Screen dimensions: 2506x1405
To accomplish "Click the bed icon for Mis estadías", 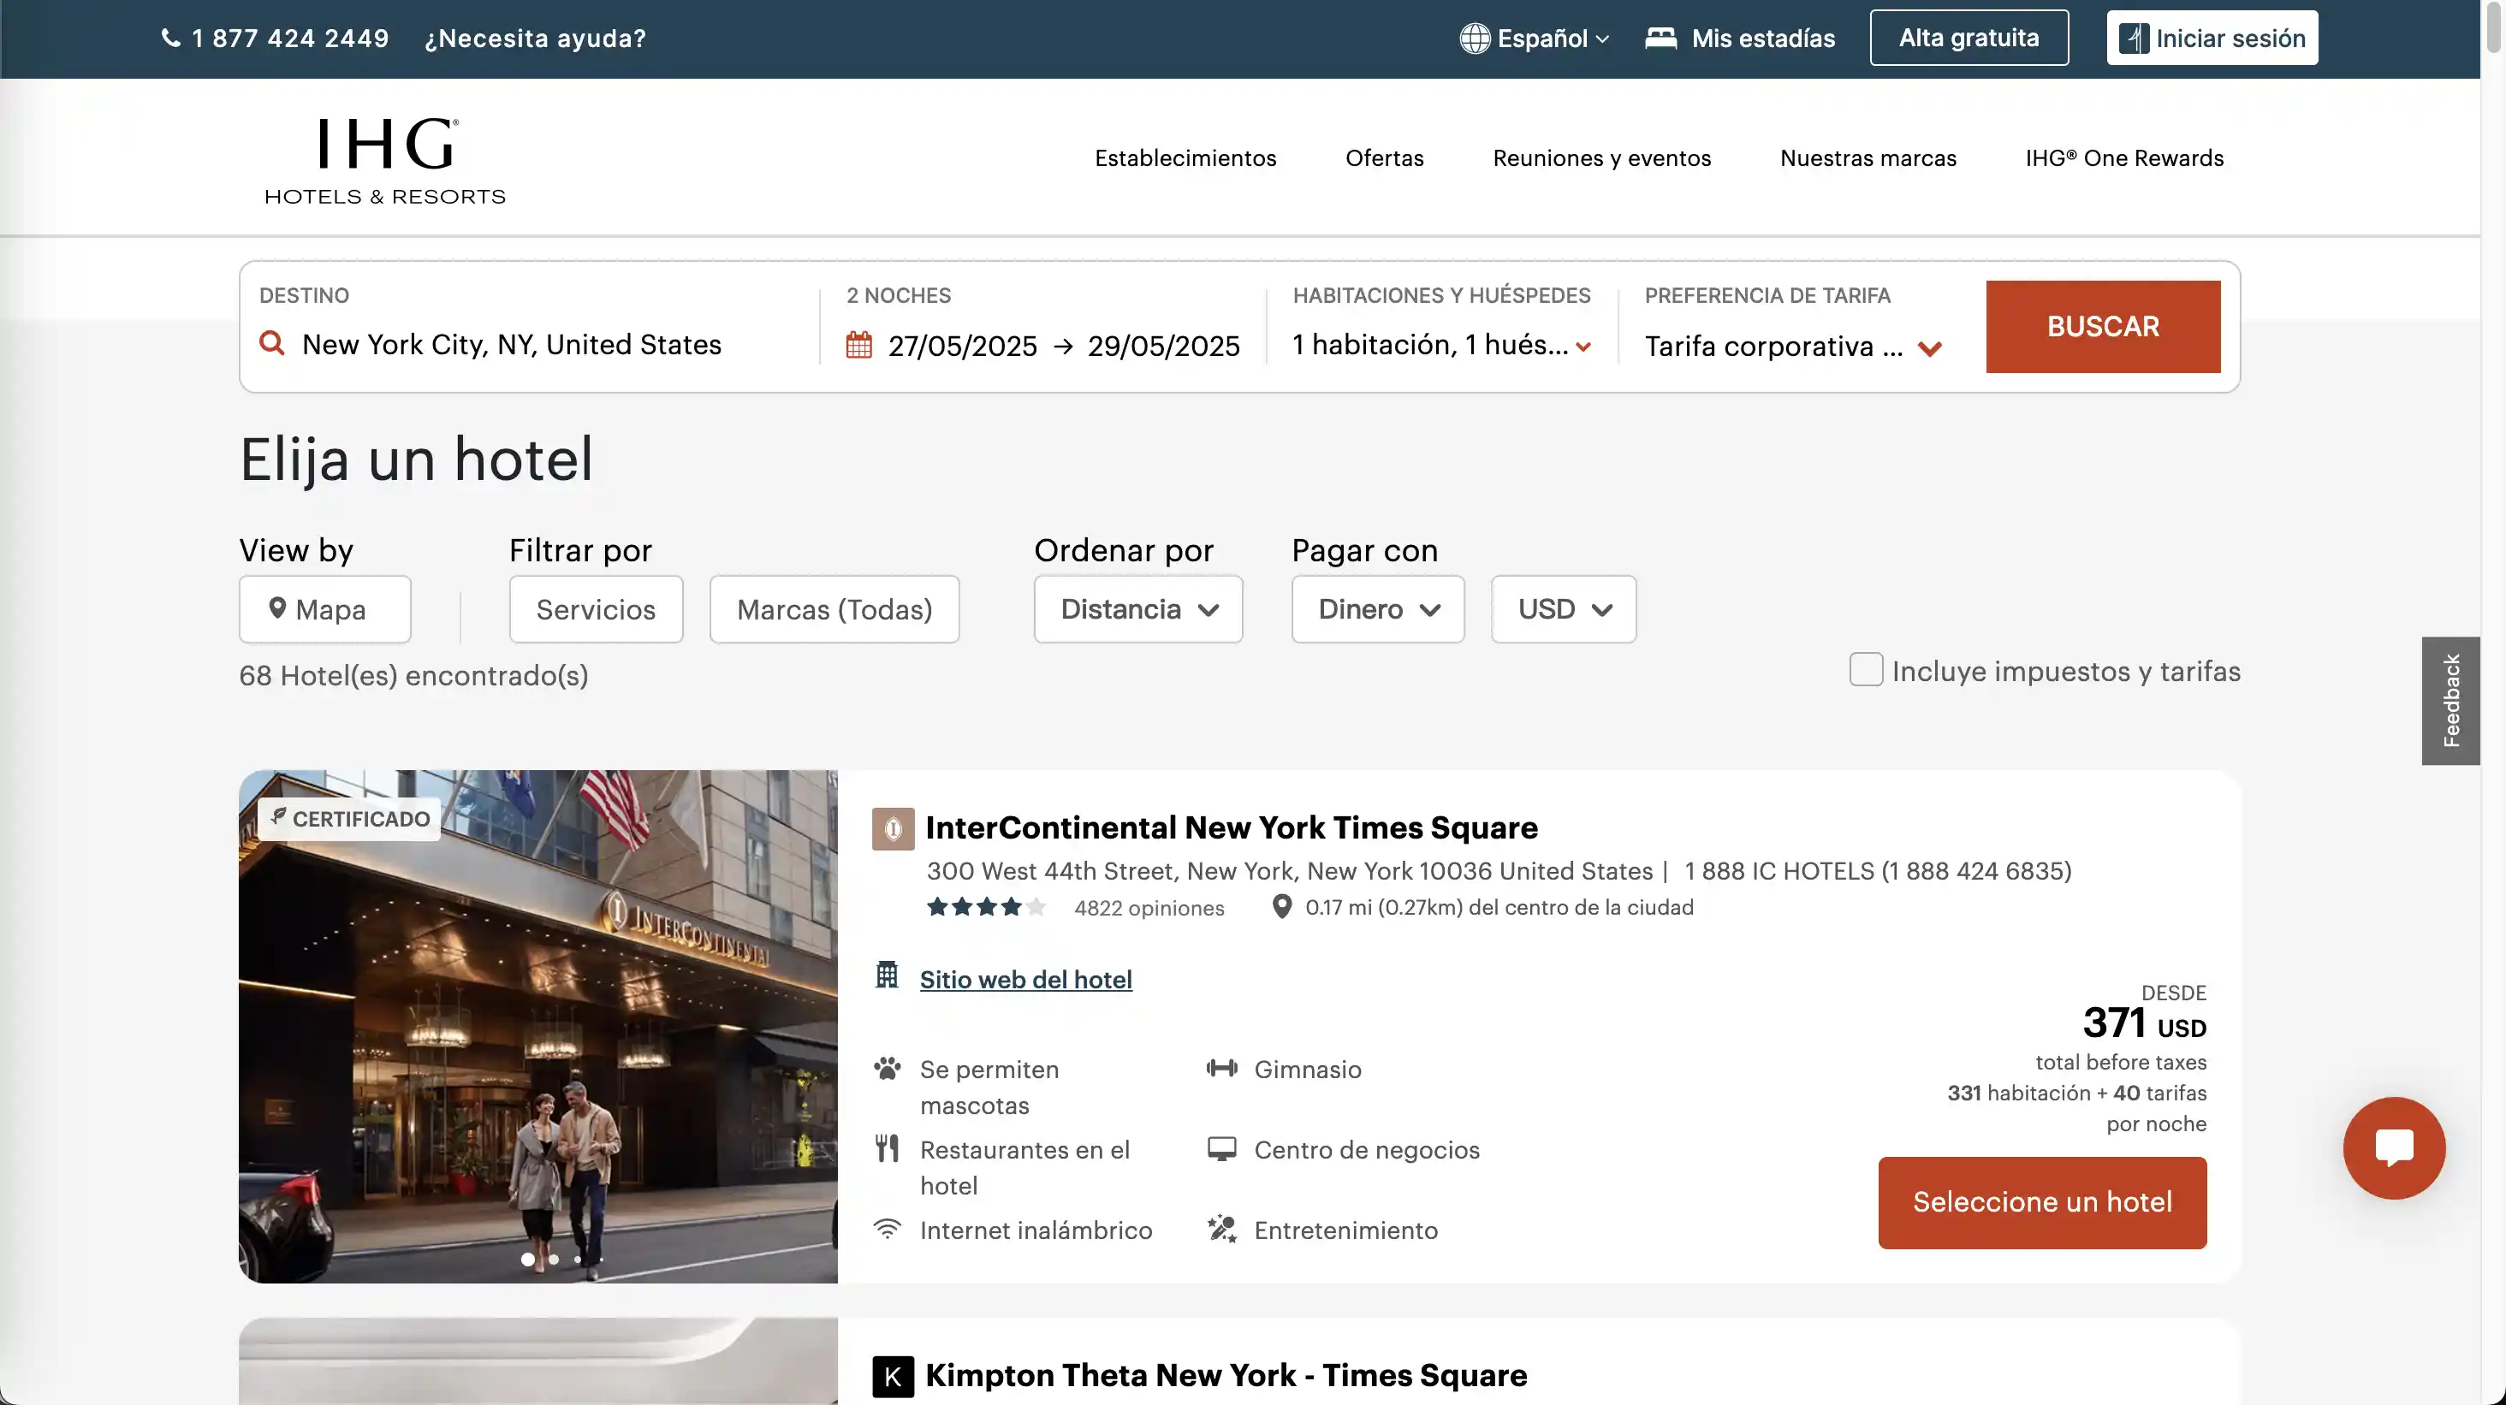I will click(x=1660, y=38).
